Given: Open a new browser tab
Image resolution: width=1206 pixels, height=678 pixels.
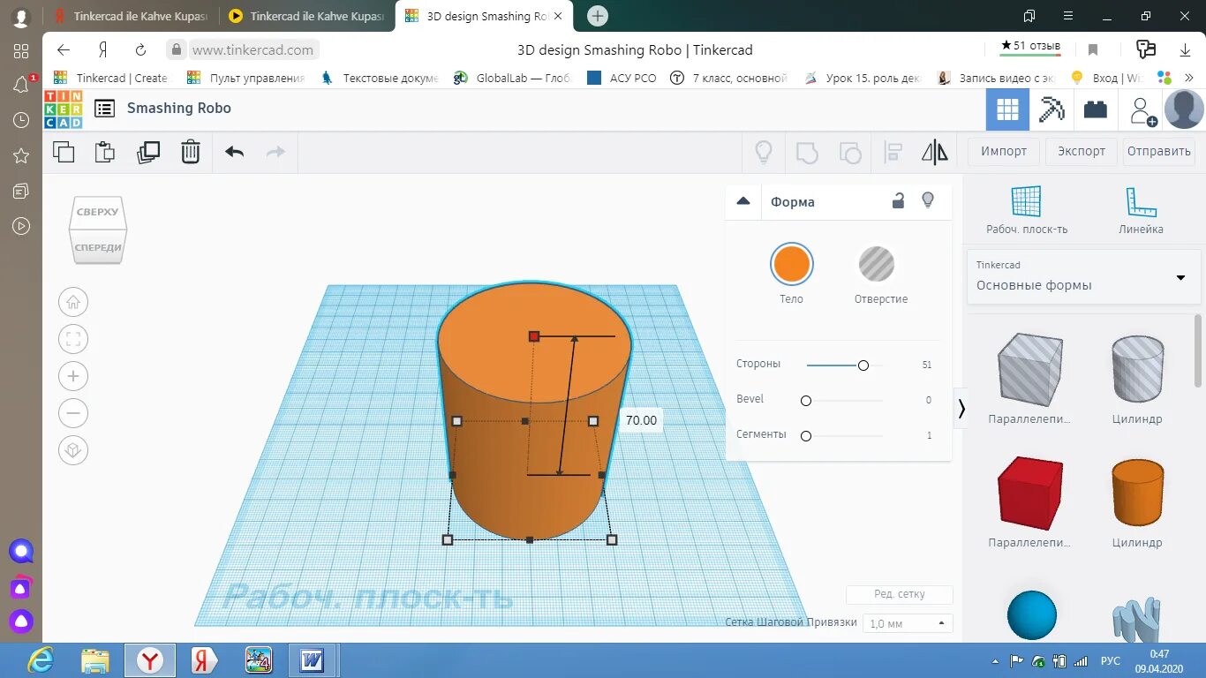Looking at the screenshot, I should [x=598, y=16].
